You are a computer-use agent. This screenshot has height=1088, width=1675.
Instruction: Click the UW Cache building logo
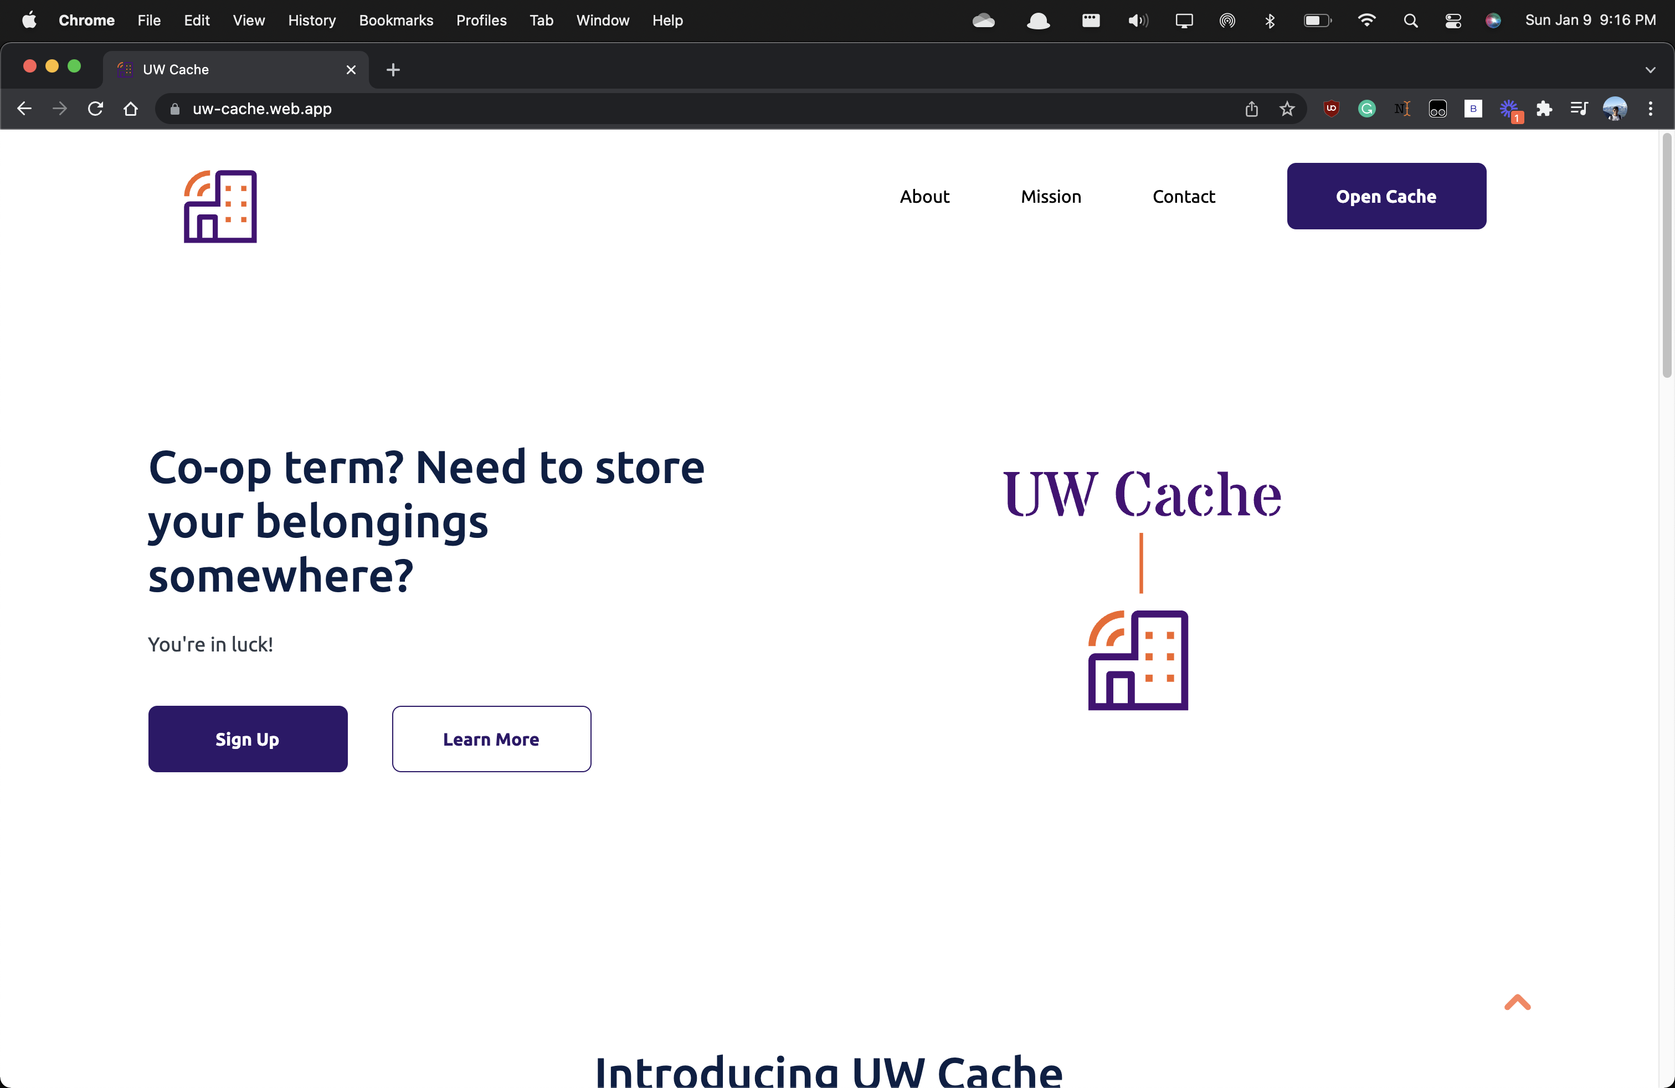(x=220, y=206)
